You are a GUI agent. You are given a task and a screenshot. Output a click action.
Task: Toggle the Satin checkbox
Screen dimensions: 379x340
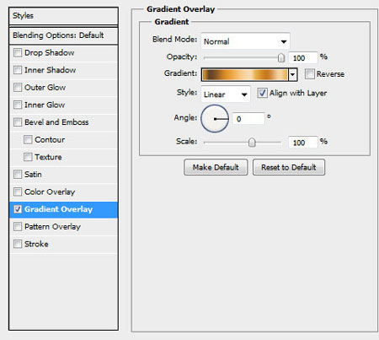click(x=18, y=175)
